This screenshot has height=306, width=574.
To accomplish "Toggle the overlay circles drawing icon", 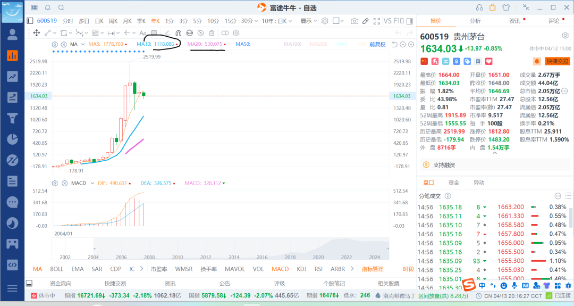I will pos(225,33).
